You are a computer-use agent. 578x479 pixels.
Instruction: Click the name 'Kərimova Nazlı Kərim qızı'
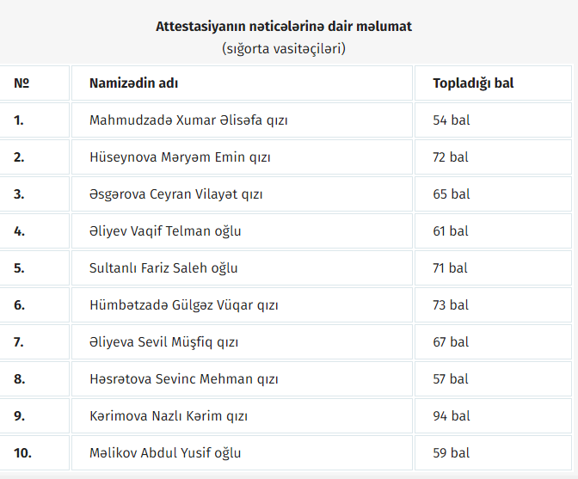169,416
